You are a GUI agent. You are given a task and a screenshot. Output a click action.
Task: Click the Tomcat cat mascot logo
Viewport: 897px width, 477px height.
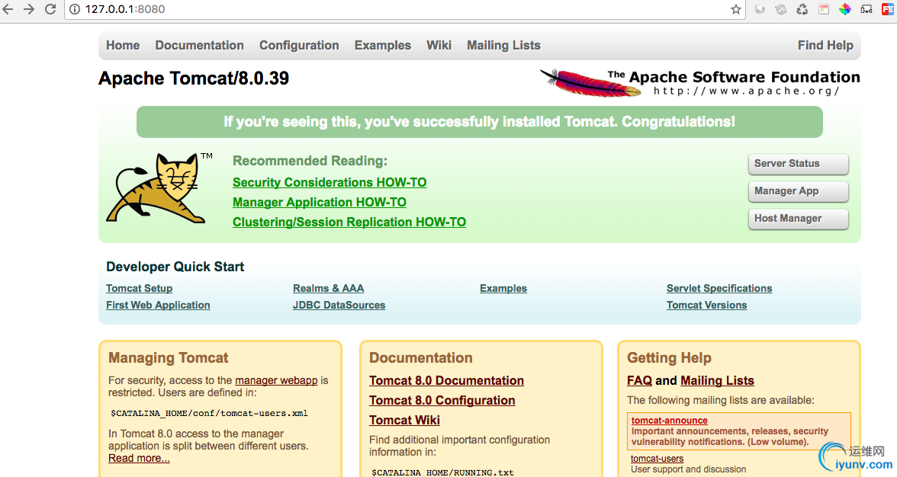click(x=155, y=188)
